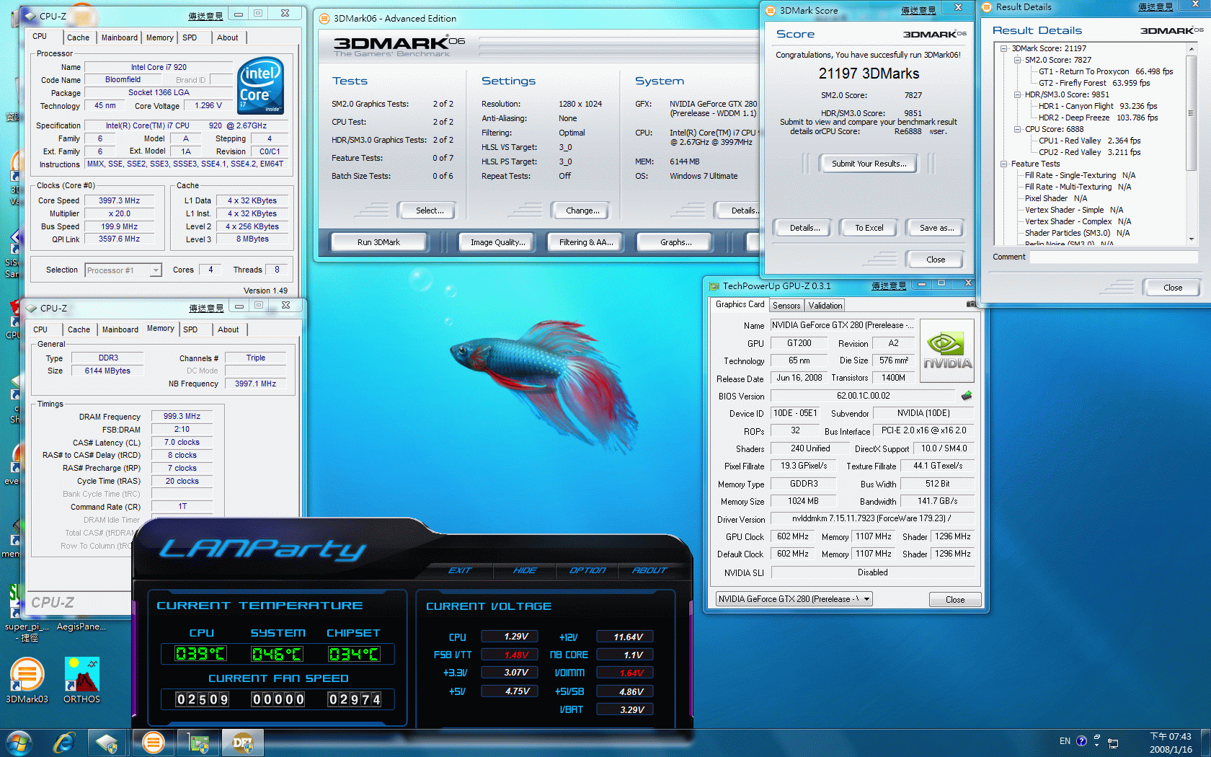The height and width of the screenshot is (757, 1211).
Task: Select GT1 - Return To Proxycon tree row
Action: point(1106,71)
